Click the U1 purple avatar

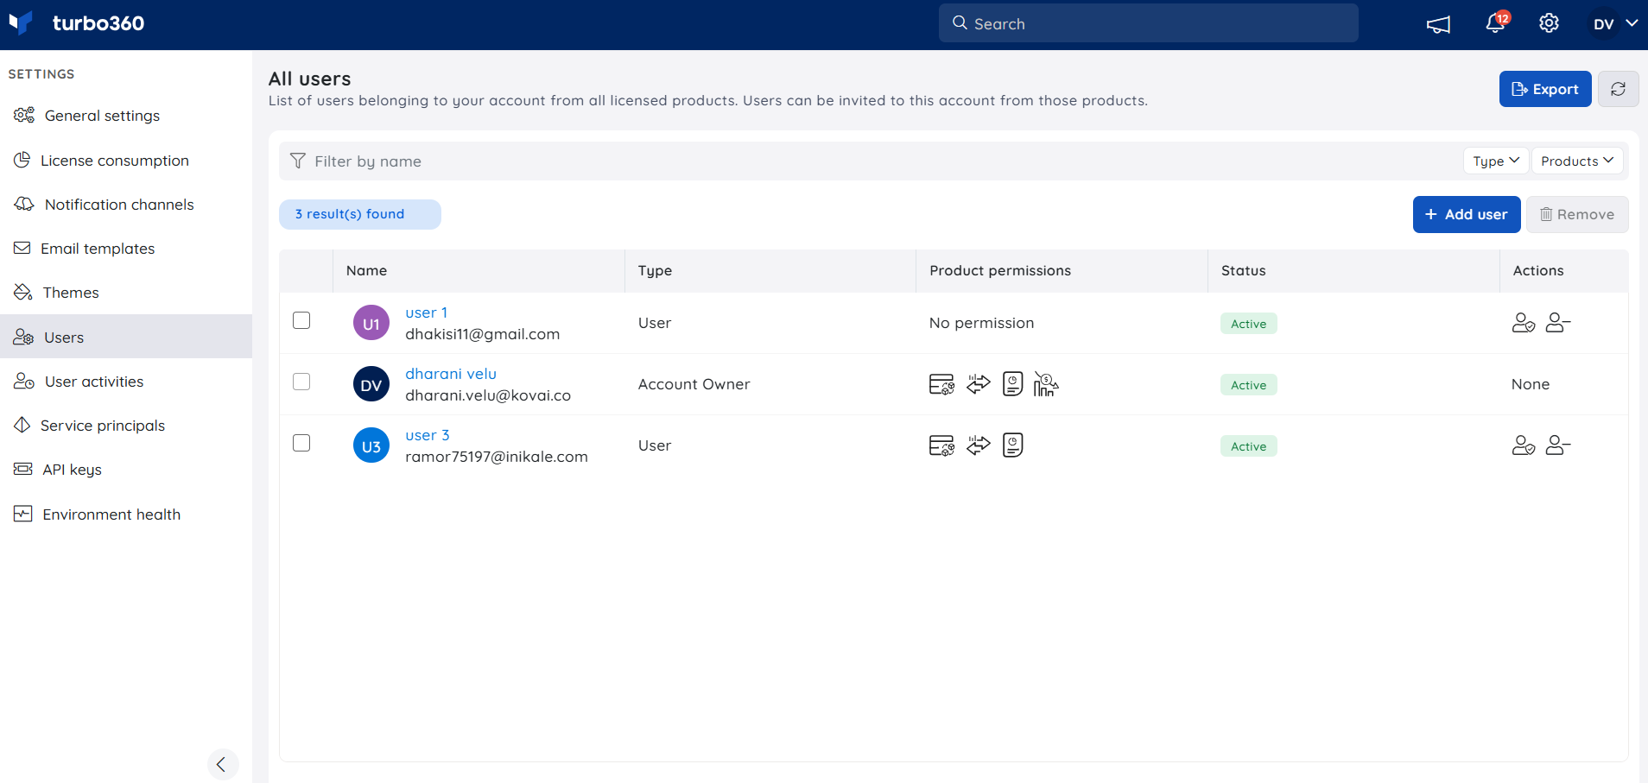[x=371, y=323]
